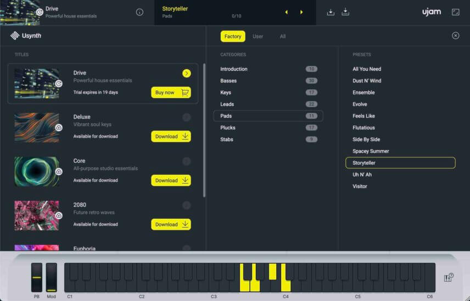Click Drive product header thumbnail
Screen dimensions: 470x301
click(20, 12)
